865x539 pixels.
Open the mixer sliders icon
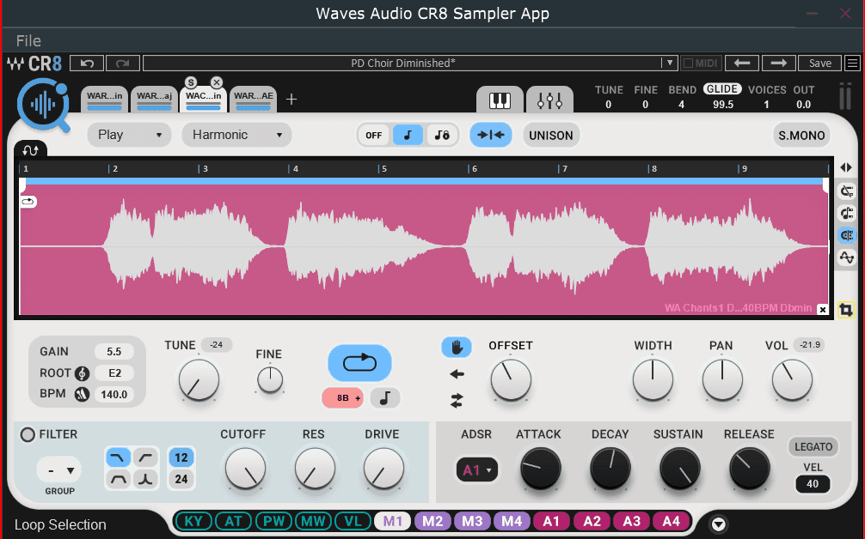[x=549, y=100]
